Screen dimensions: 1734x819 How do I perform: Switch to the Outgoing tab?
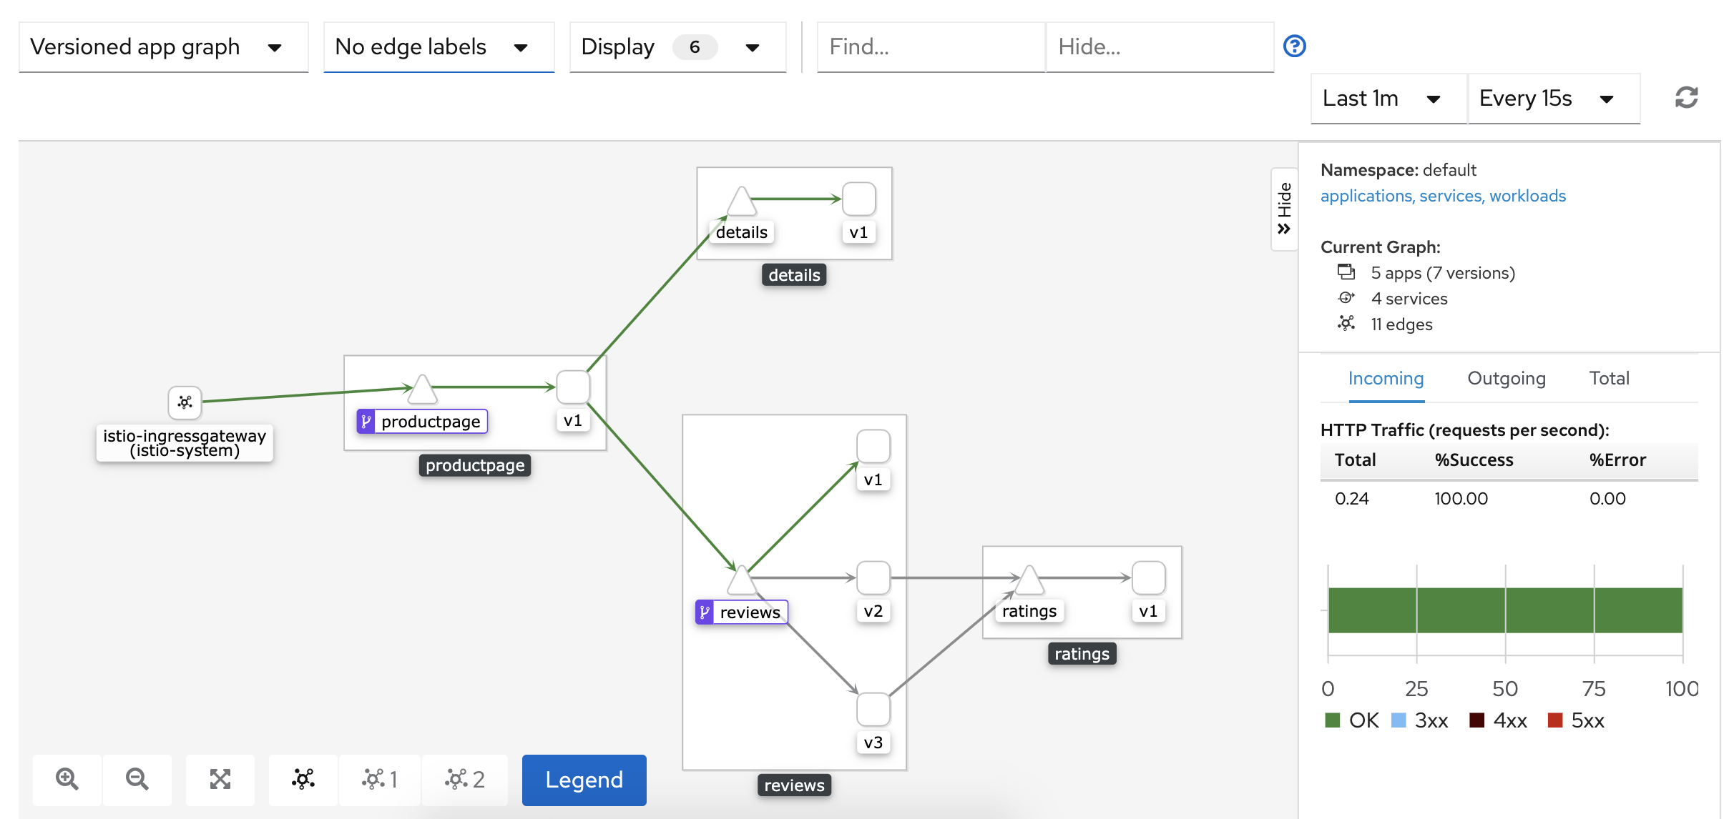[x=1506, y=378]
